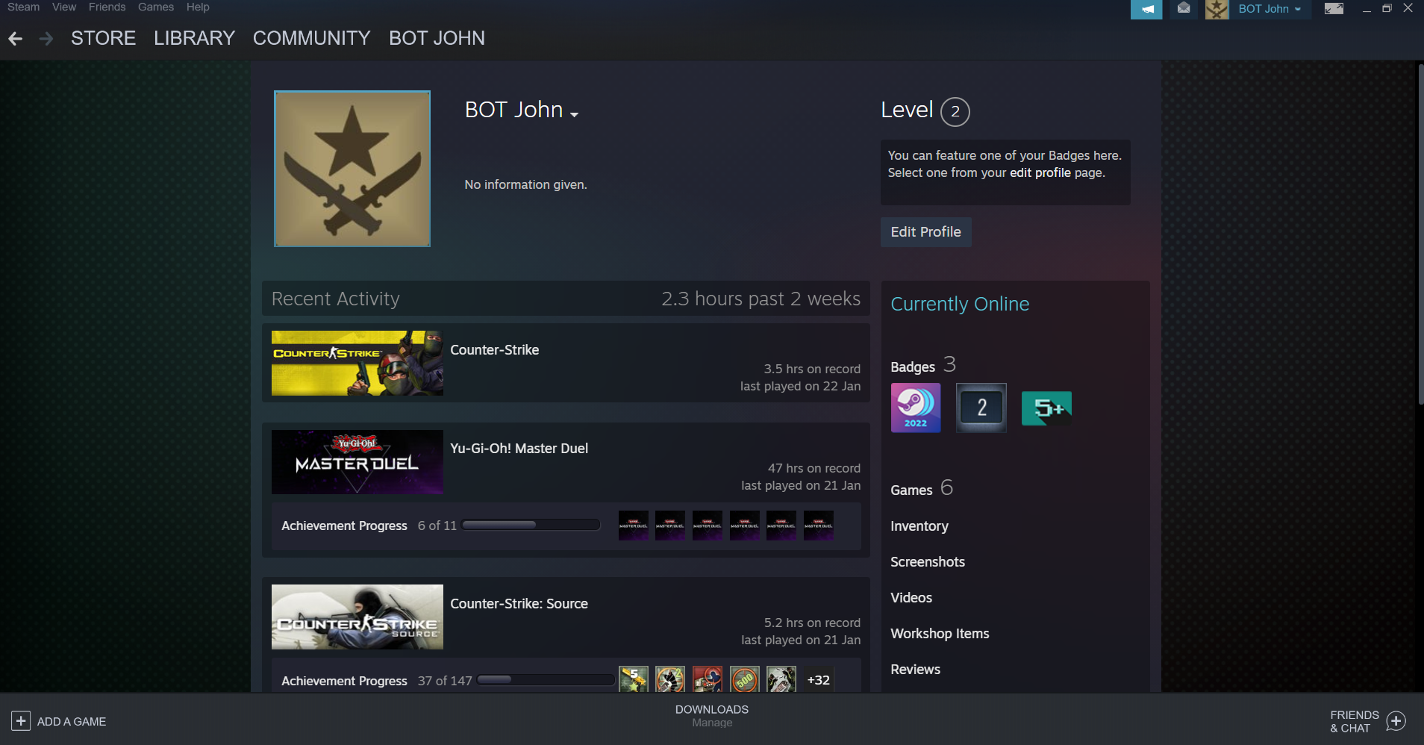Image resolution: width=1424 pixels, height=745 pixels.
Task: Open the BOT John account menu at top right
Action: [1269, 9]
